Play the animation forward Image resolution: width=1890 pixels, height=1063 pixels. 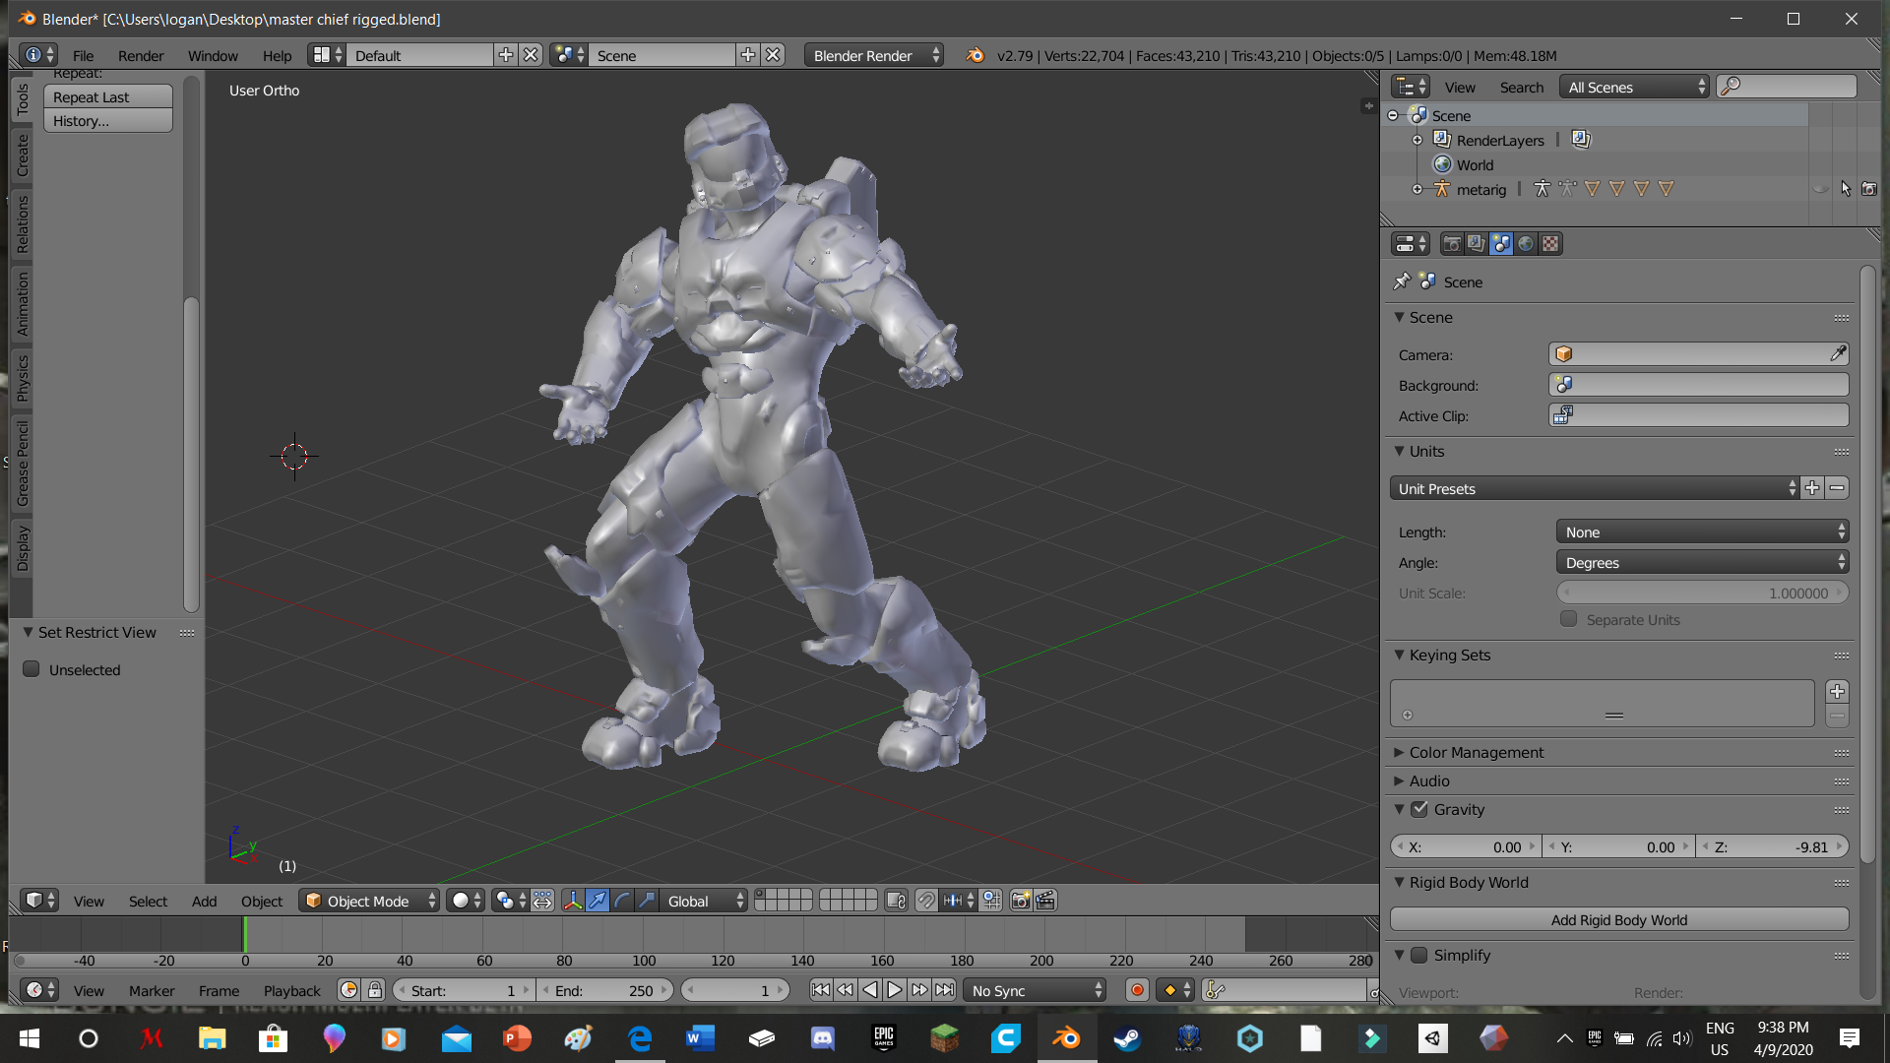click(894, 990)
